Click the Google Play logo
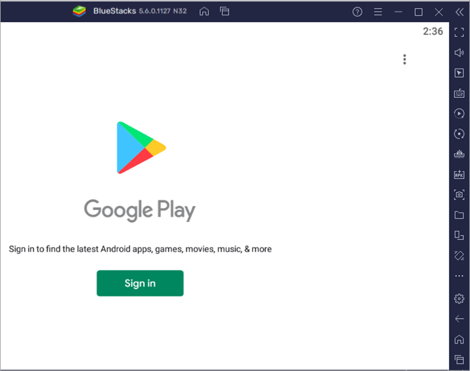 tap(140, 148)
